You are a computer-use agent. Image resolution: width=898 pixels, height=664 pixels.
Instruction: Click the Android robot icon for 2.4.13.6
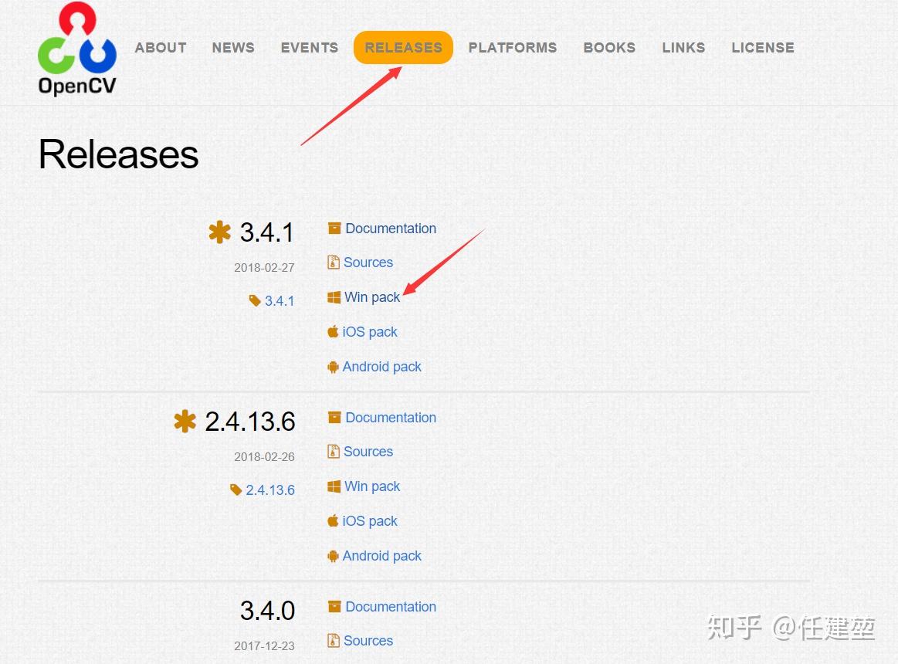(333, 556)
